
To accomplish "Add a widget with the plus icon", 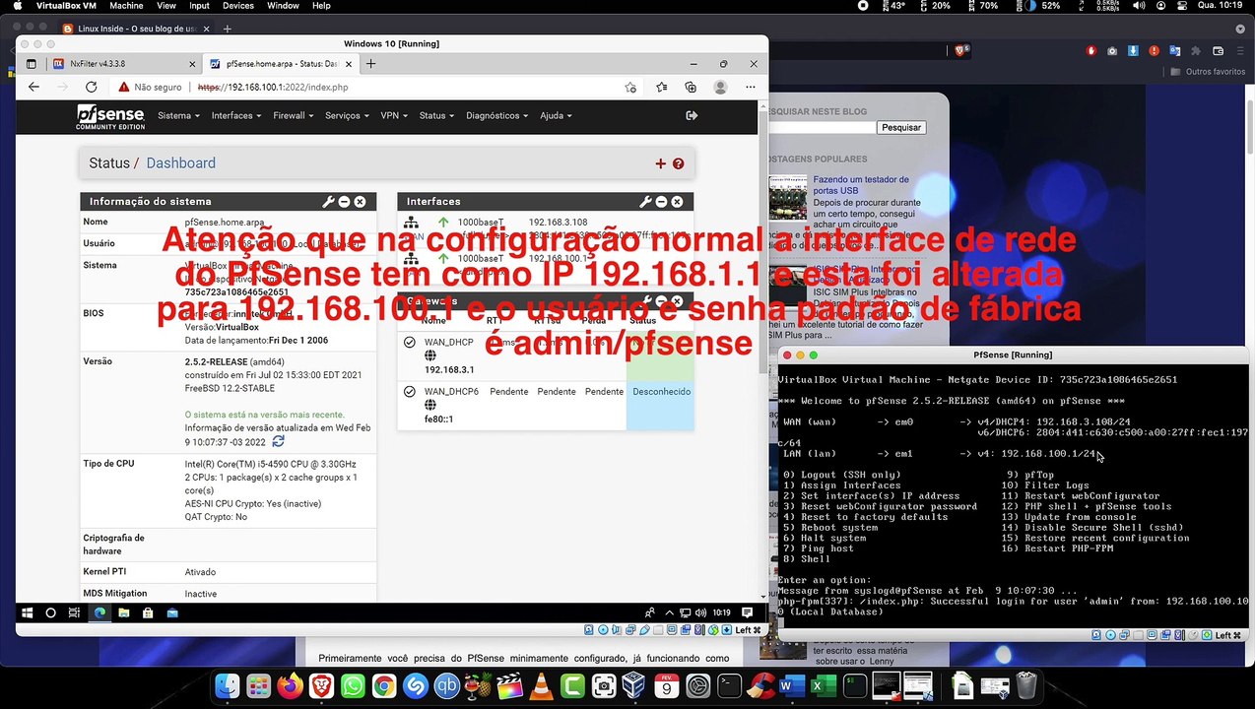I will click(x=660, y=163).
